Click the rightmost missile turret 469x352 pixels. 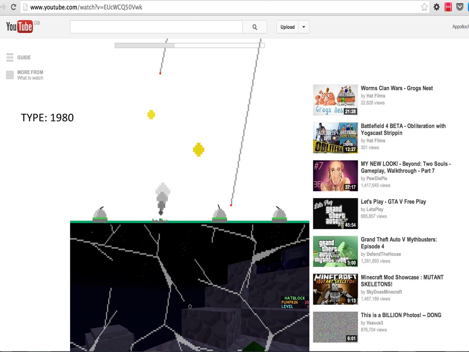coord(279,214)
